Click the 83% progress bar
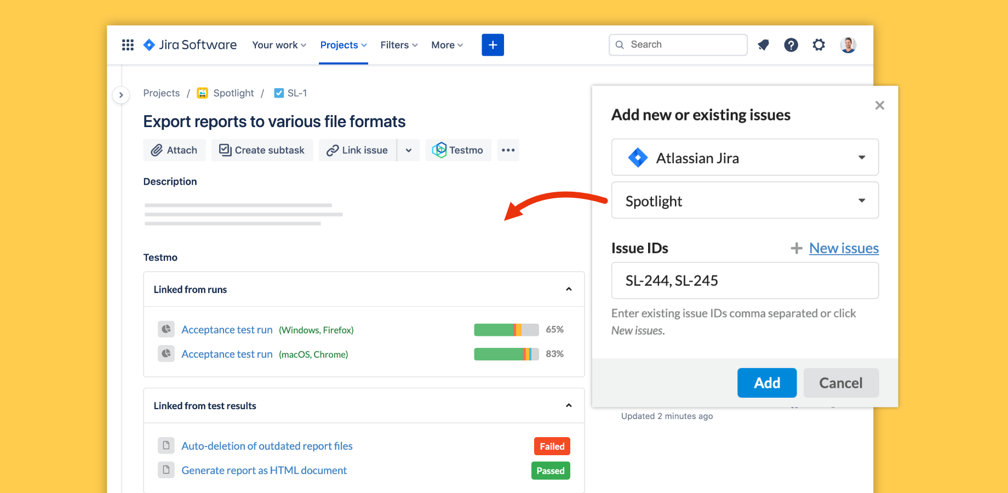The image size is (1008, 493). (506, 354)
